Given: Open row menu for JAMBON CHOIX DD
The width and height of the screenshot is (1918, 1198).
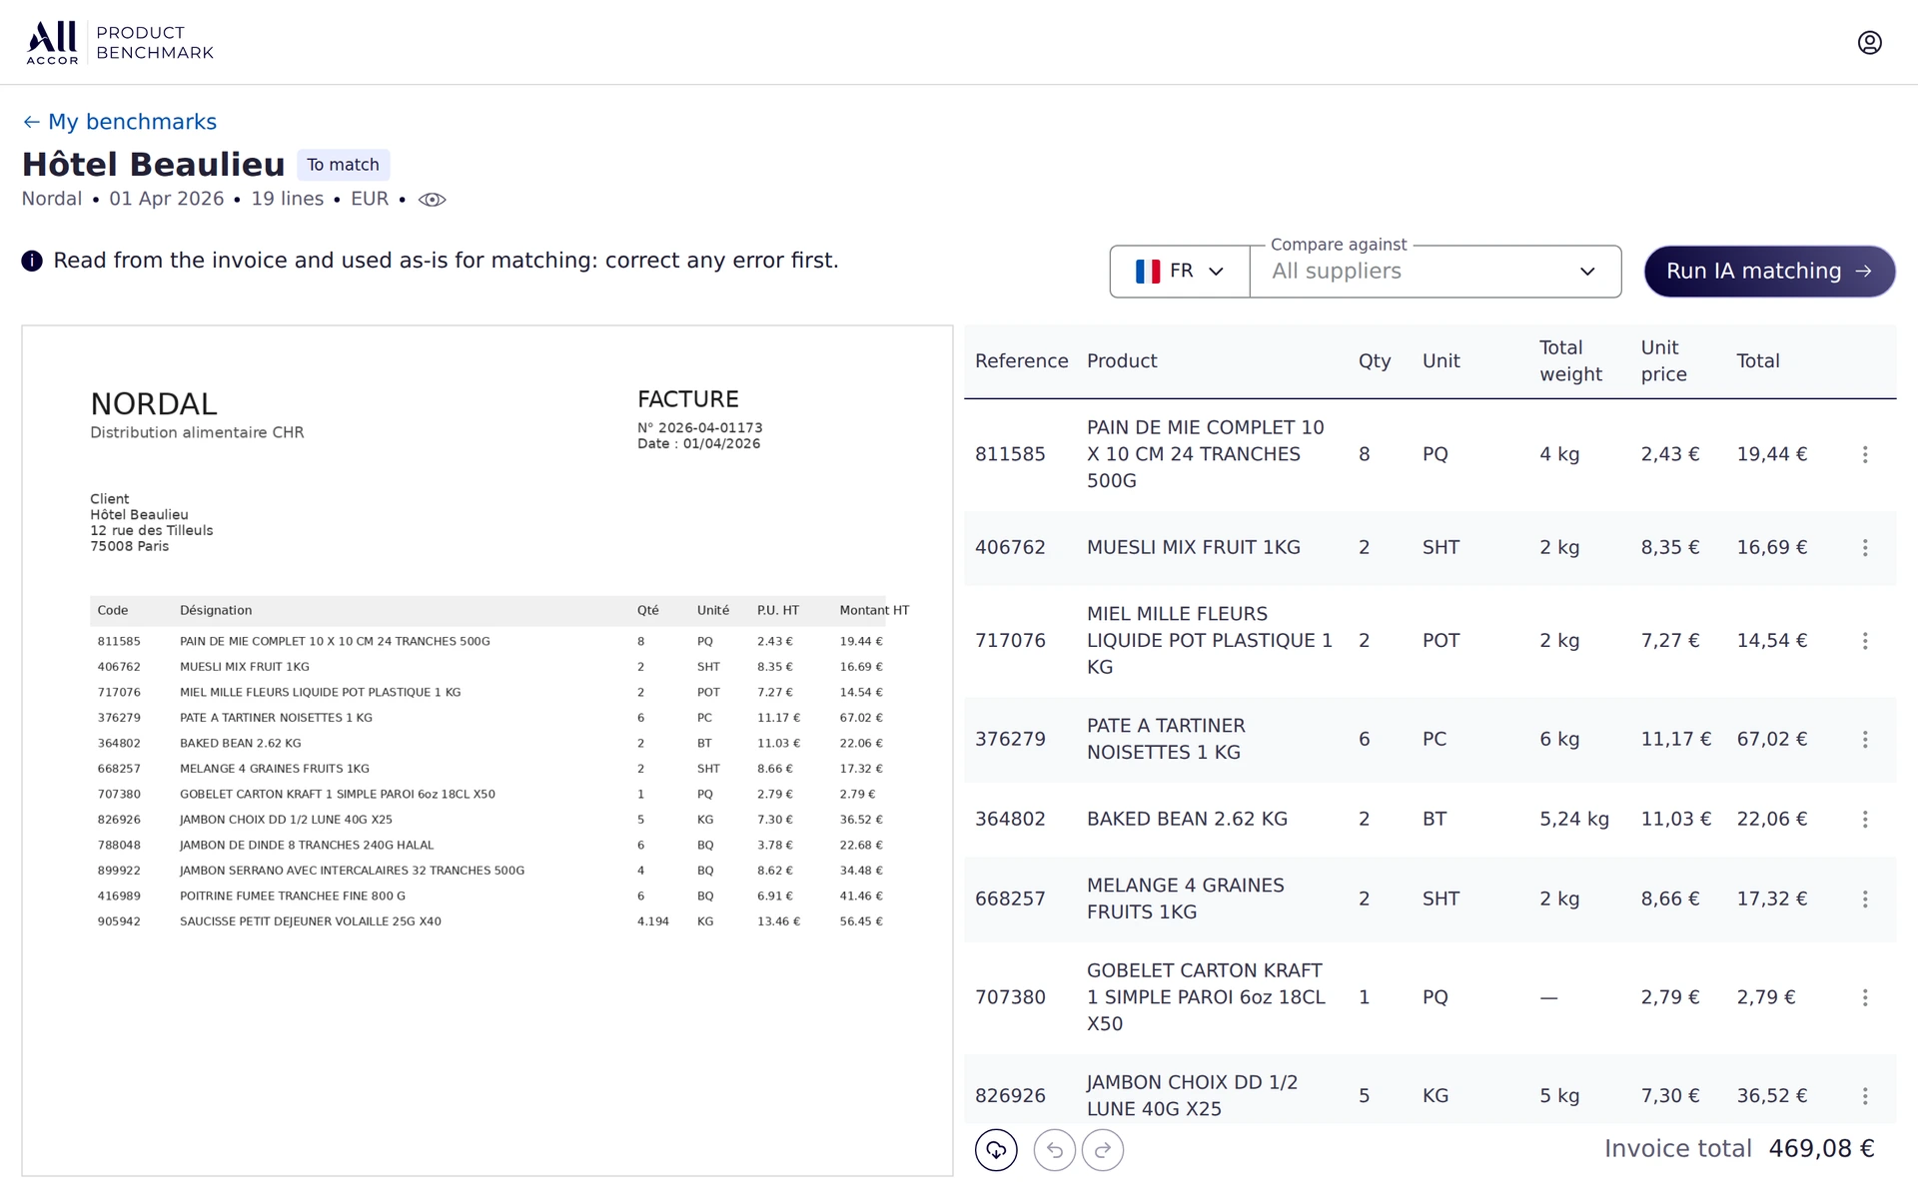Looking at the screenshot, I should (x=1864, y=1096).
